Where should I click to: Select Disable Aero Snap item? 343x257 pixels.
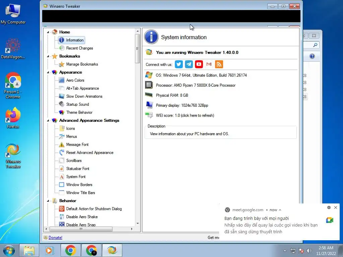pos(81,225)
